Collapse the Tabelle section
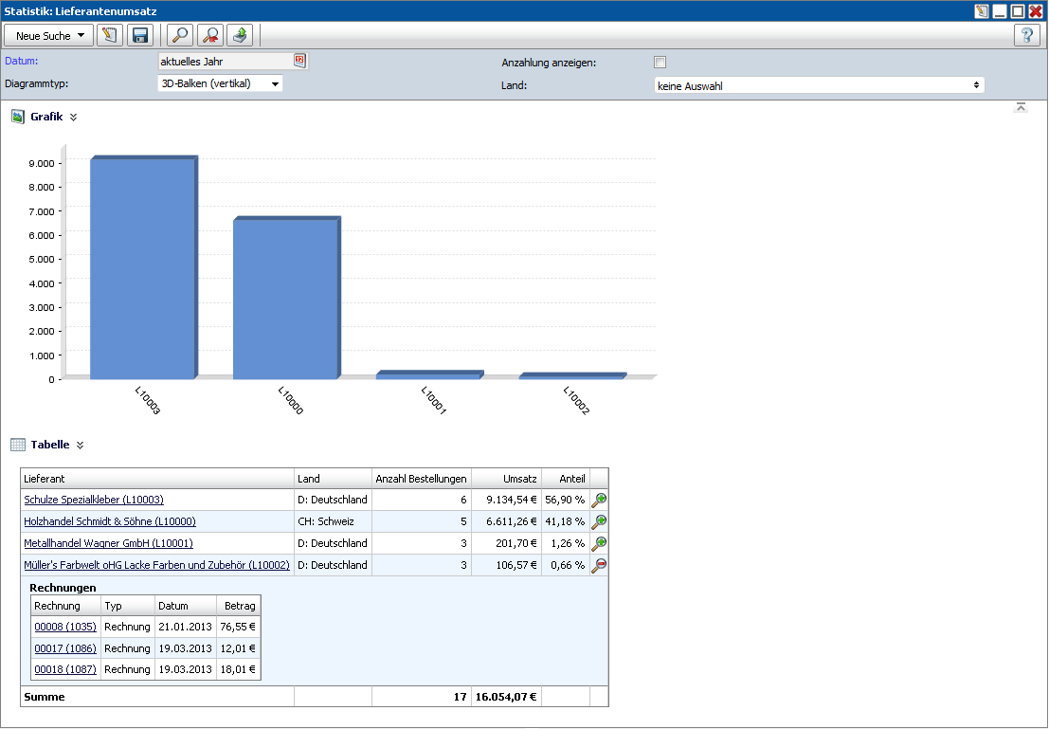This screenshot has width=1049, height=729. 81,445
